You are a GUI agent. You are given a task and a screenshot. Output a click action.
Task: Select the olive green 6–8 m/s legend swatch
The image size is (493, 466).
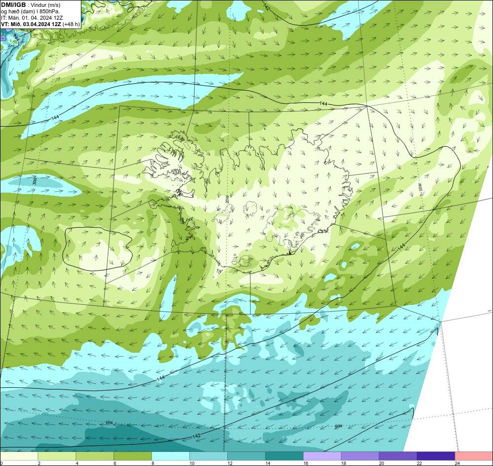[x=133, y=456]
